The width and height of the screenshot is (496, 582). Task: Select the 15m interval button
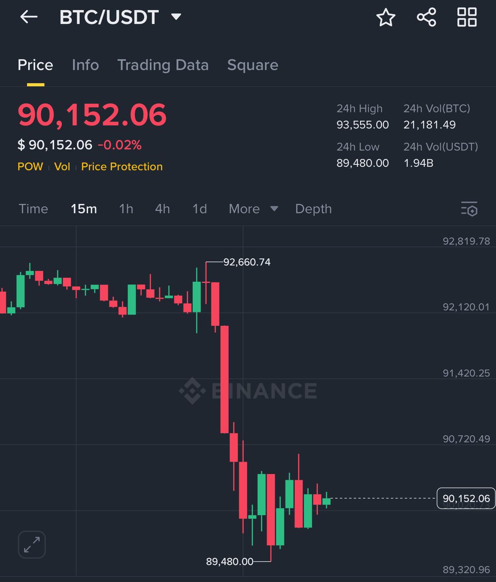point(83,209)
